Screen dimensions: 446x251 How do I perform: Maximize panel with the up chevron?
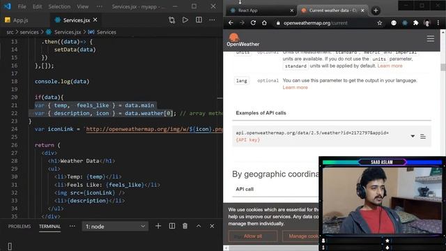pyautogui.click(x=199, y=226)
